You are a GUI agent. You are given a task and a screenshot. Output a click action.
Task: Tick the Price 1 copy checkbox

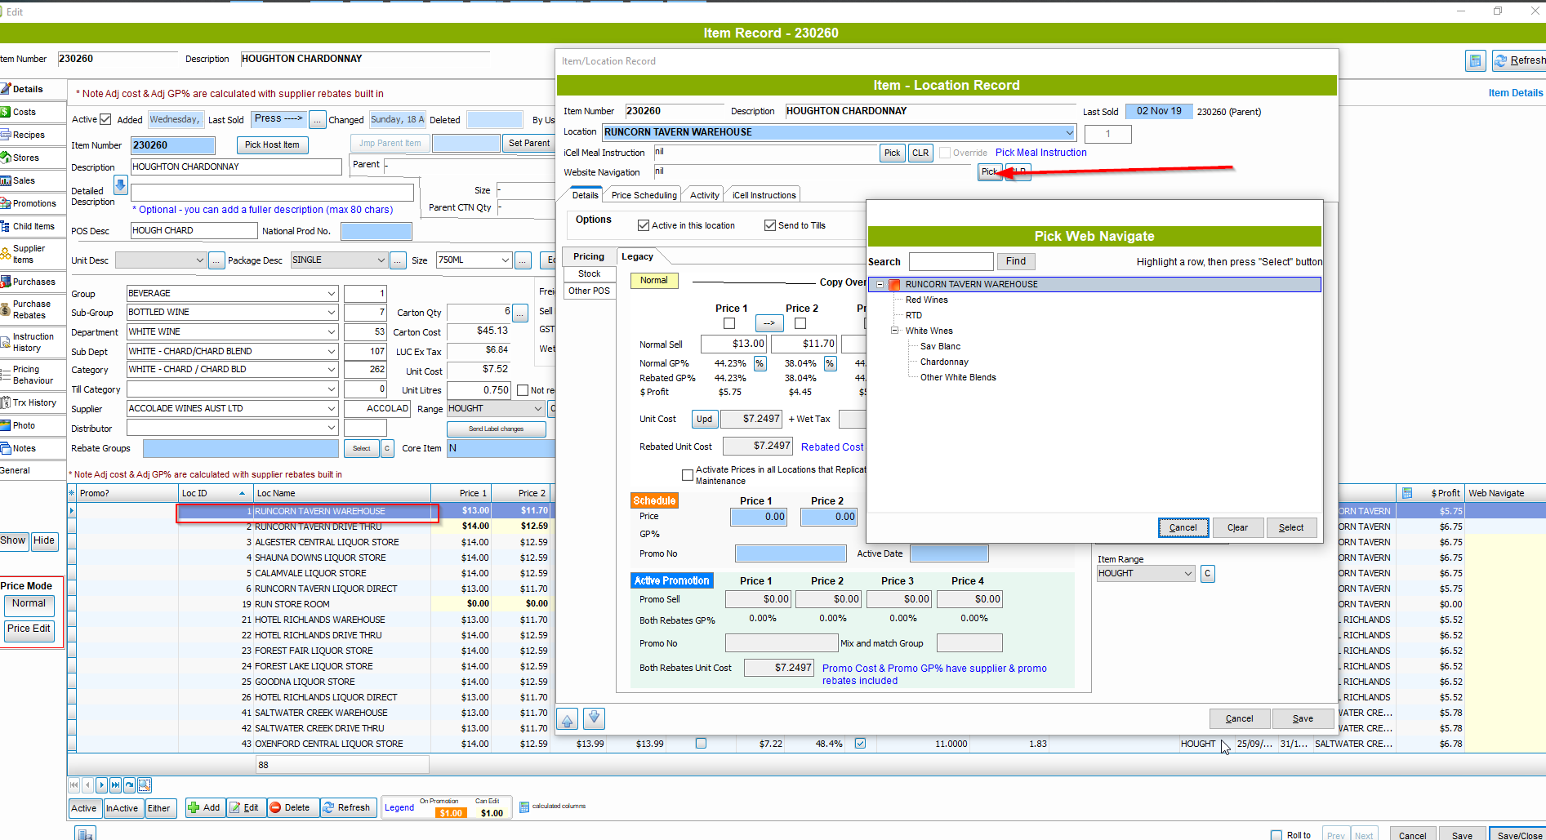tap(729, 323)
